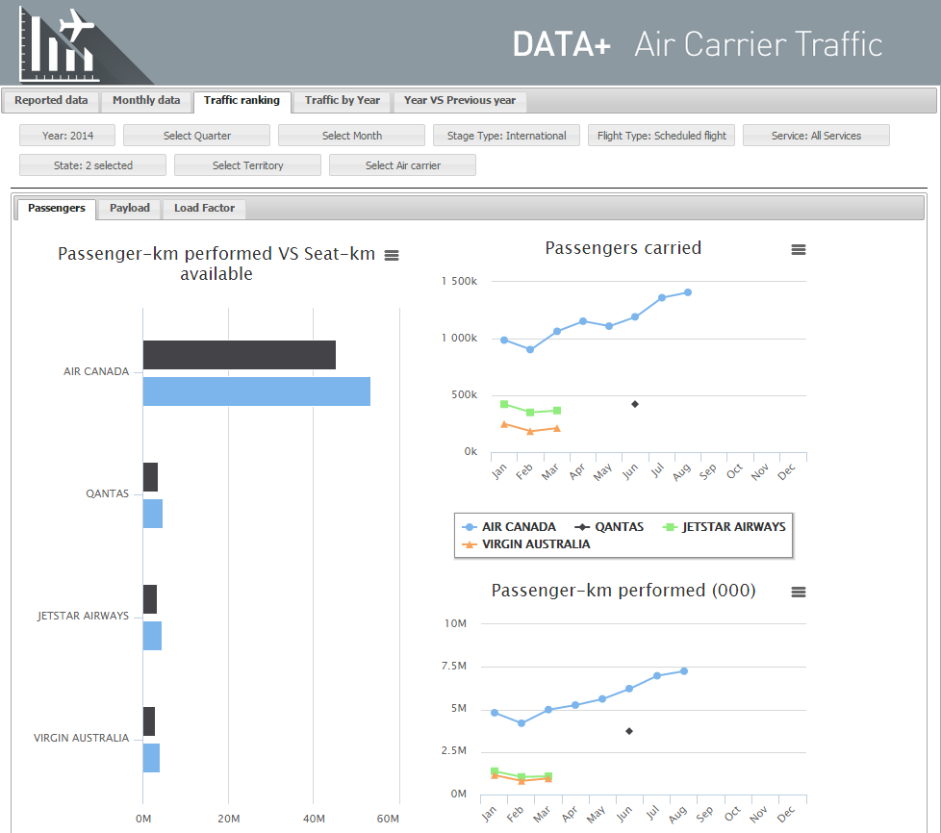Open the State: 2 selected dropdown
941x833 pixels.
[92, 165]
